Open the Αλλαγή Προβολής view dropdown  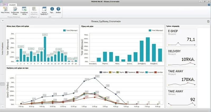click(x=44, y=11)
